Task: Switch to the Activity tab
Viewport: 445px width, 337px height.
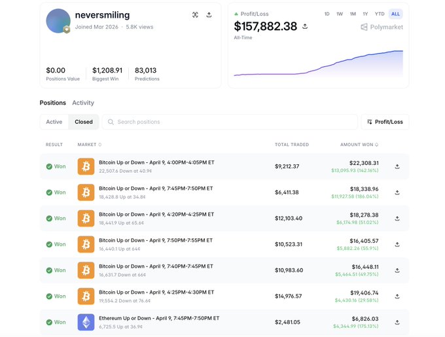Action: pos(83,103)
